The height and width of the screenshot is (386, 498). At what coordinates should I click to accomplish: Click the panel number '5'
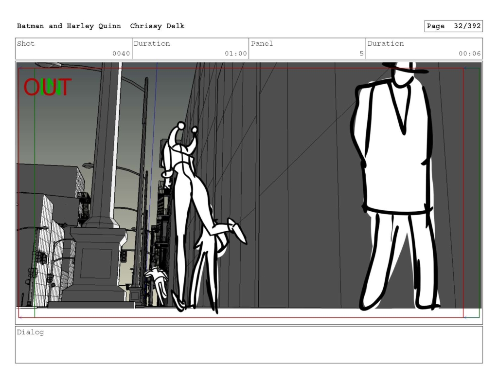tap(361, 54)
